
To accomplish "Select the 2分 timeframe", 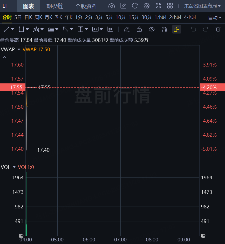I will (x=89, y=17).
